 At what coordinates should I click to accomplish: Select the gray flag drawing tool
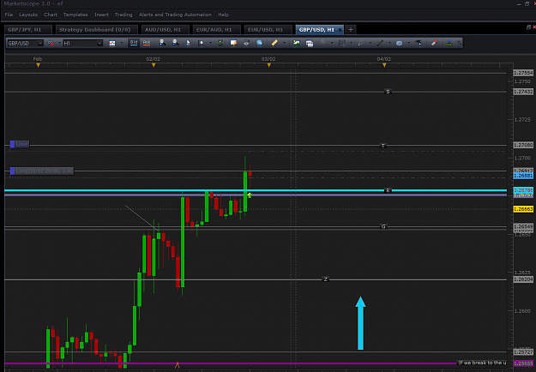click(322, 43)
